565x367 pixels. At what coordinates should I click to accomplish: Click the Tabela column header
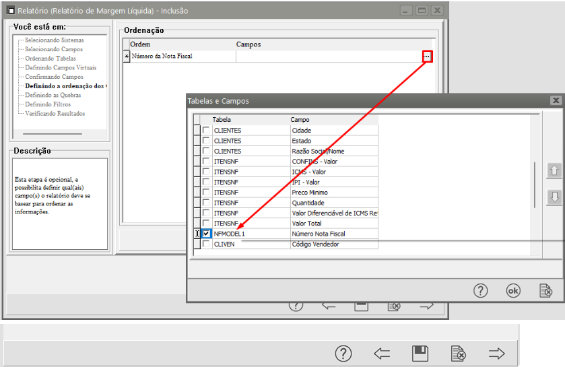(x=222, y=119)
